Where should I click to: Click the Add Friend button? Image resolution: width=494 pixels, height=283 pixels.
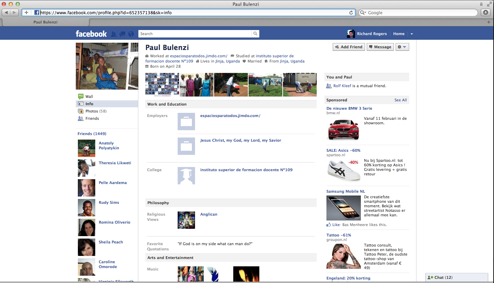349,47
